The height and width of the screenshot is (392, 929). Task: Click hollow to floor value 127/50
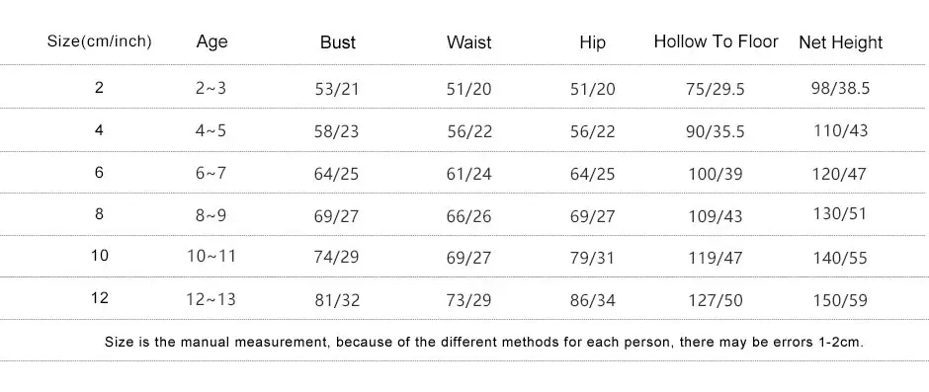click(716, 301)
